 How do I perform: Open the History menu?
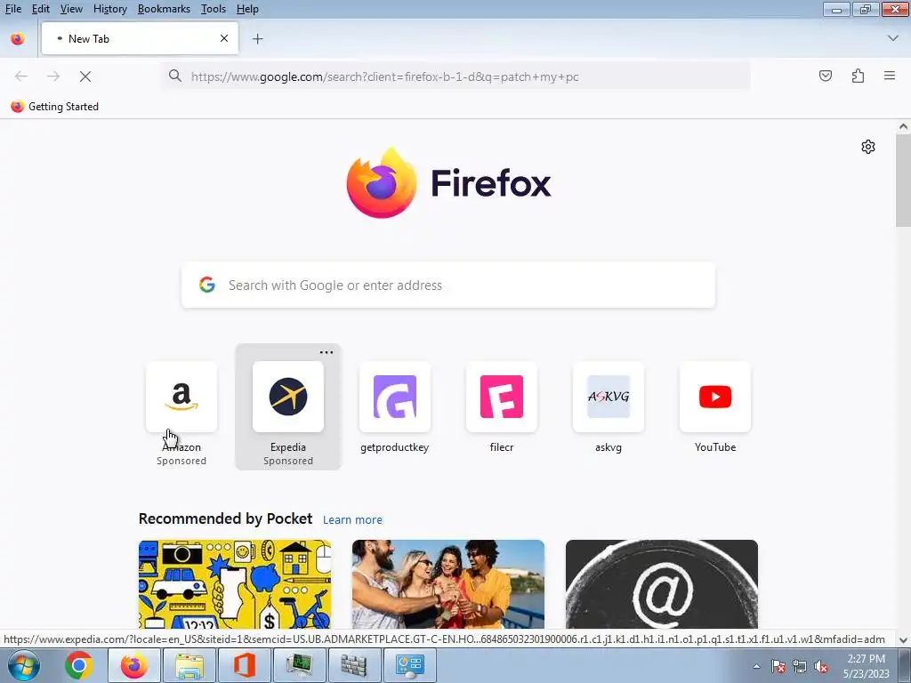tap(109, 9)
